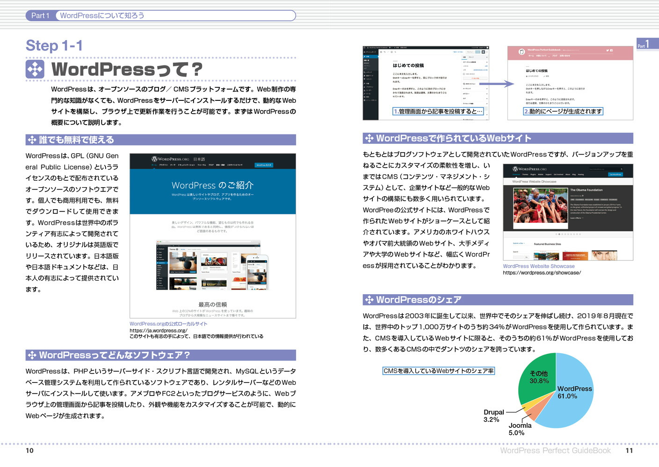Click the page number 10
Screen dimensions: 659x467
point(29,451)
